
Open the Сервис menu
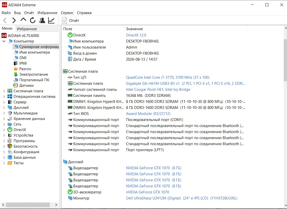(67, 13)
